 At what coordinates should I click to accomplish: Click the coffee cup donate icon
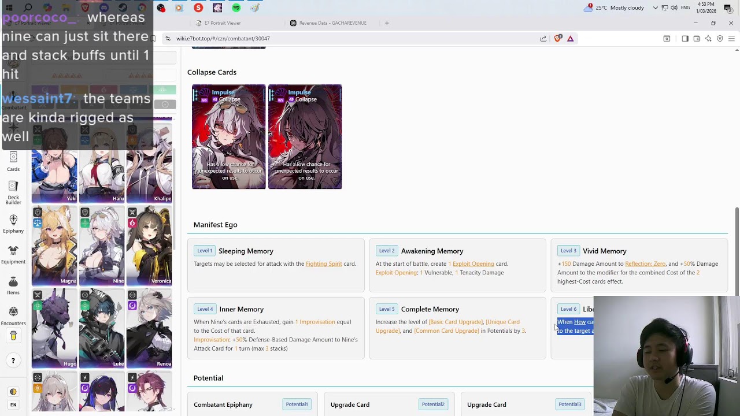[x=13, y=336]
